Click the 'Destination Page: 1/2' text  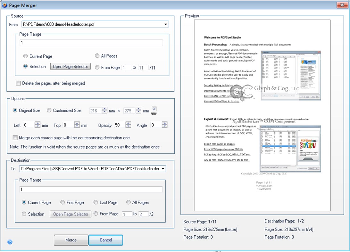point(284,221)
